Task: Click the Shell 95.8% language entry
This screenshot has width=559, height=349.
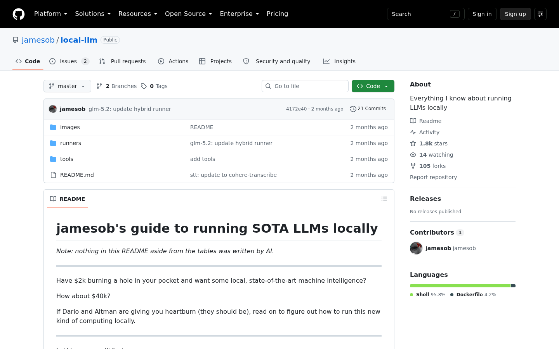Action: point(428,295)
